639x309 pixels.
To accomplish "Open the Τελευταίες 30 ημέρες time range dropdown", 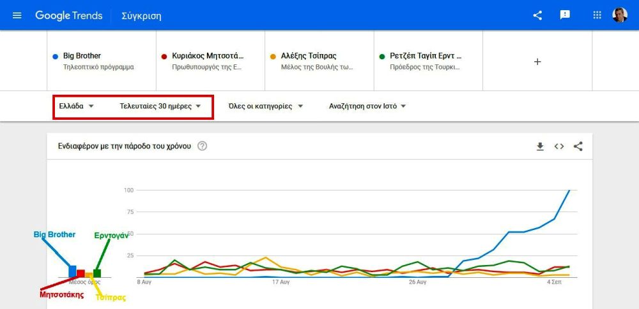I will coord(160,106).
